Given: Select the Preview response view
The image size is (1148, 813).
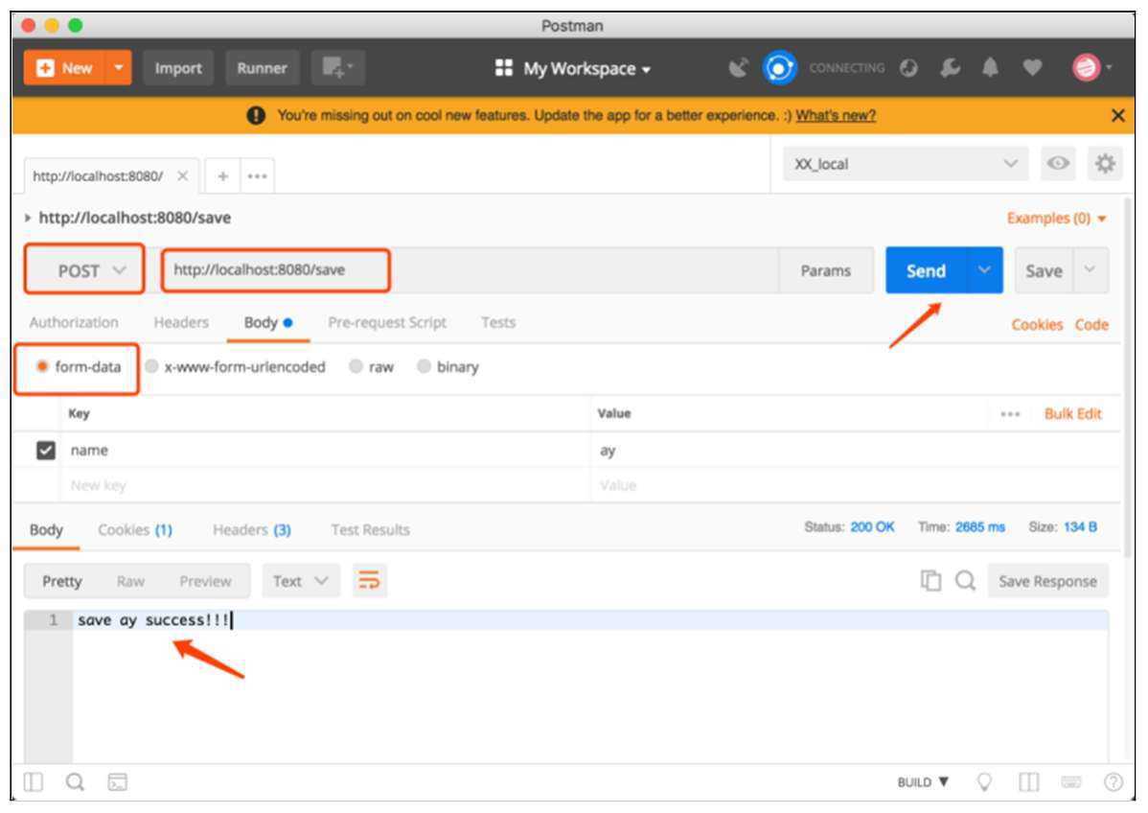Looking at the screenshot, I should (205, 581).
